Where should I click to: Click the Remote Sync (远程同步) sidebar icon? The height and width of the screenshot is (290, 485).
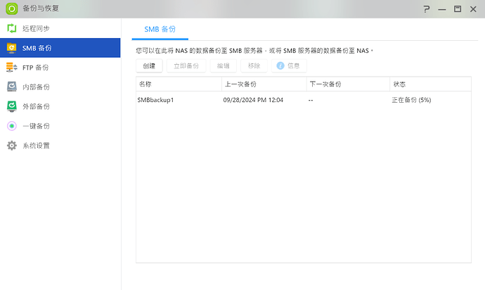11,29
